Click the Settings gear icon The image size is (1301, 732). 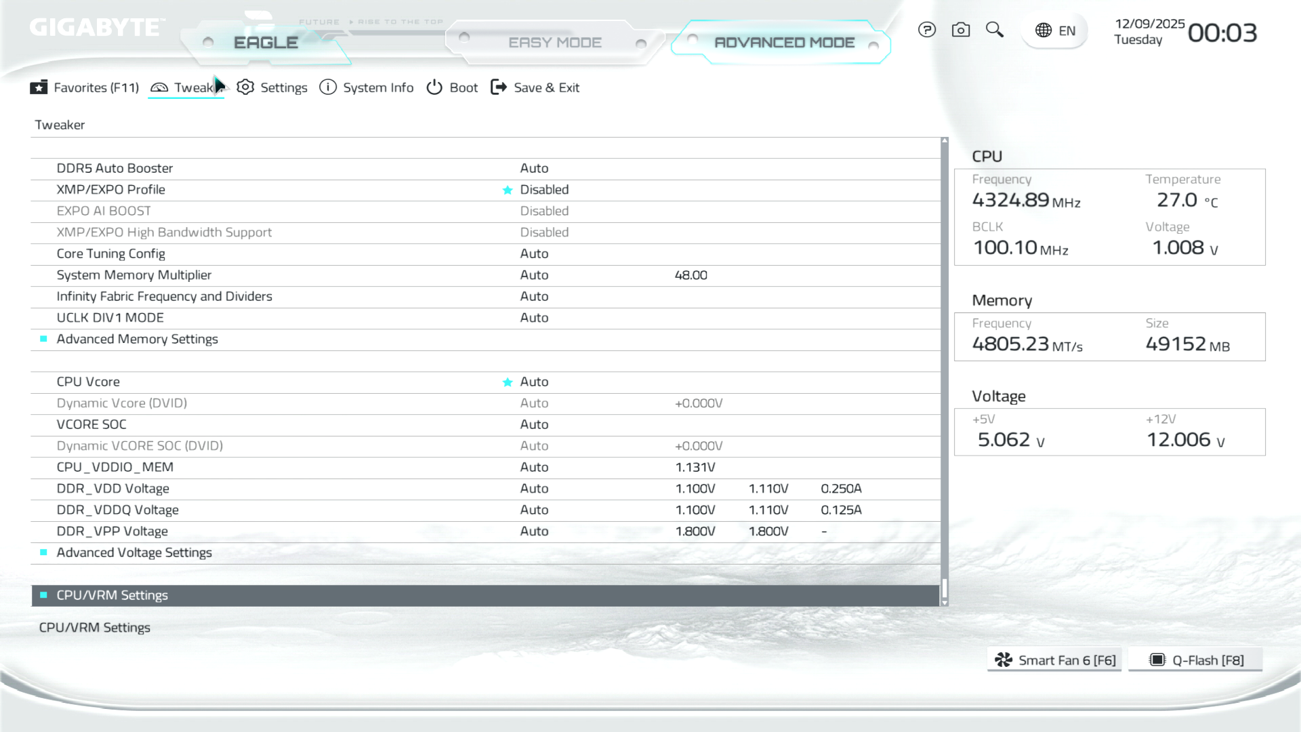(245, 87)
